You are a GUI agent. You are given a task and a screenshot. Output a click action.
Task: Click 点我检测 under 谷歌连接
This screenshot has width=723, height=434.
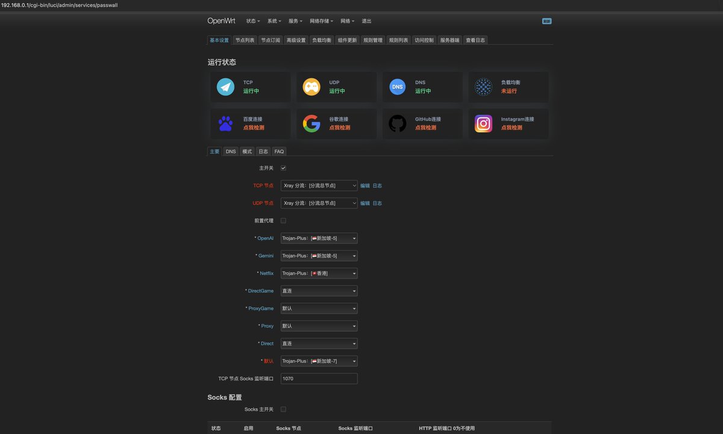click(340, 128)
